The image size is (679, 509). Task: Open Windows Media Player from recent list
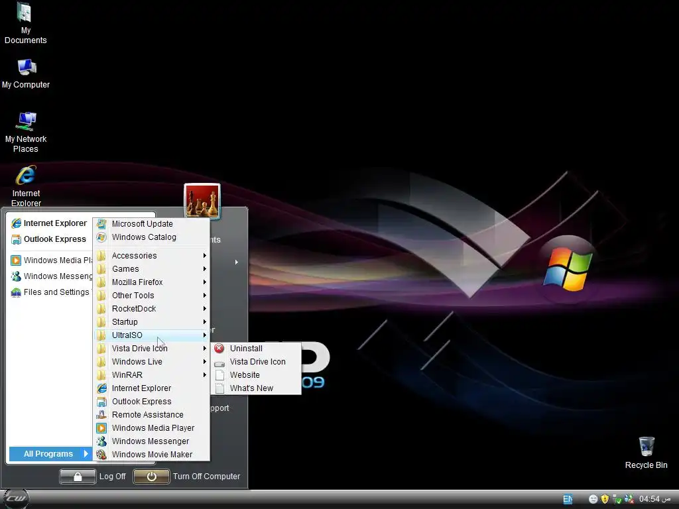pyautogui.click(x=52, y=260)
